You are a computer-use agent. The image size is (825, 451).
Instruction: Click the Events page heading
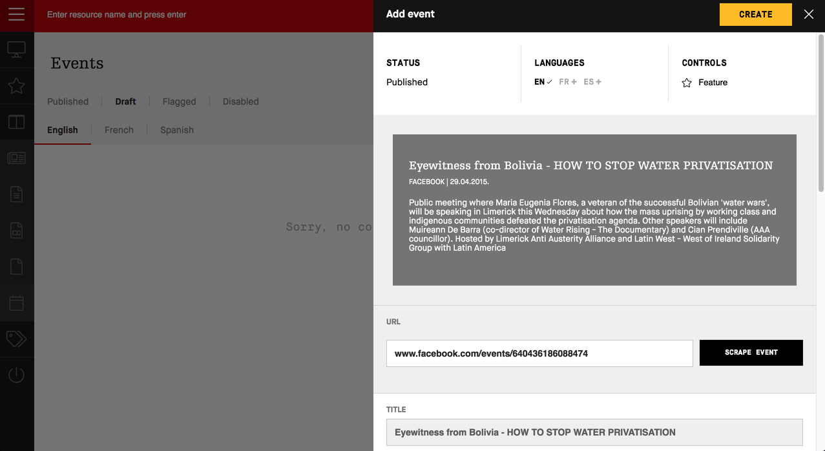77,63
